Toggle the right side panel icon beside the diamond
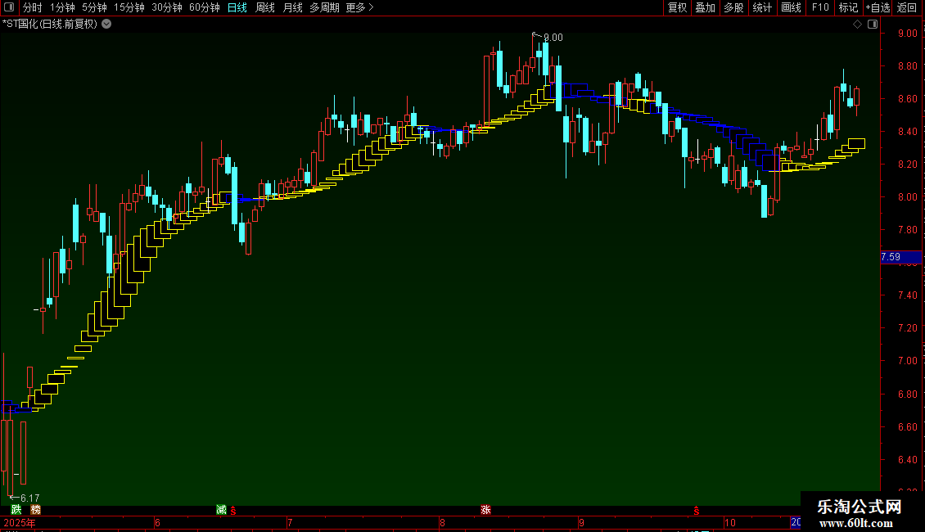Viewport: 925px width, 532px height. click(873, 25)
